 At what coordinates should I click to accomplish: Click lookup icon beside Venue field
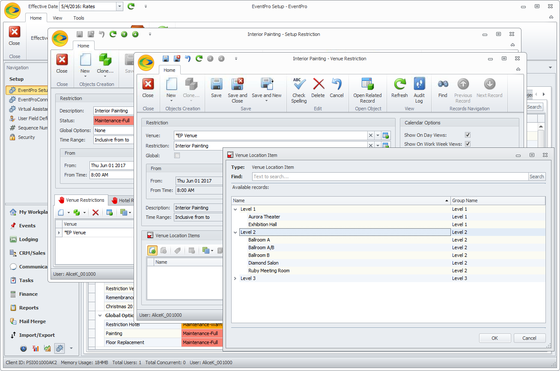pos(386,135)
